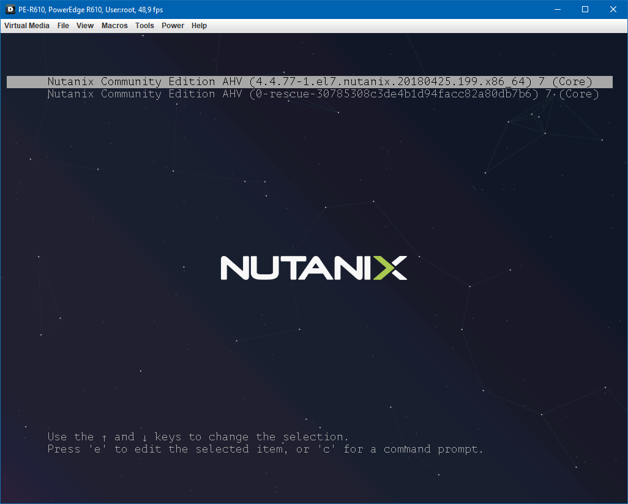628x504 pixels.
Task: Minimize the PE-R610 console window
Action: click(557, 9)
